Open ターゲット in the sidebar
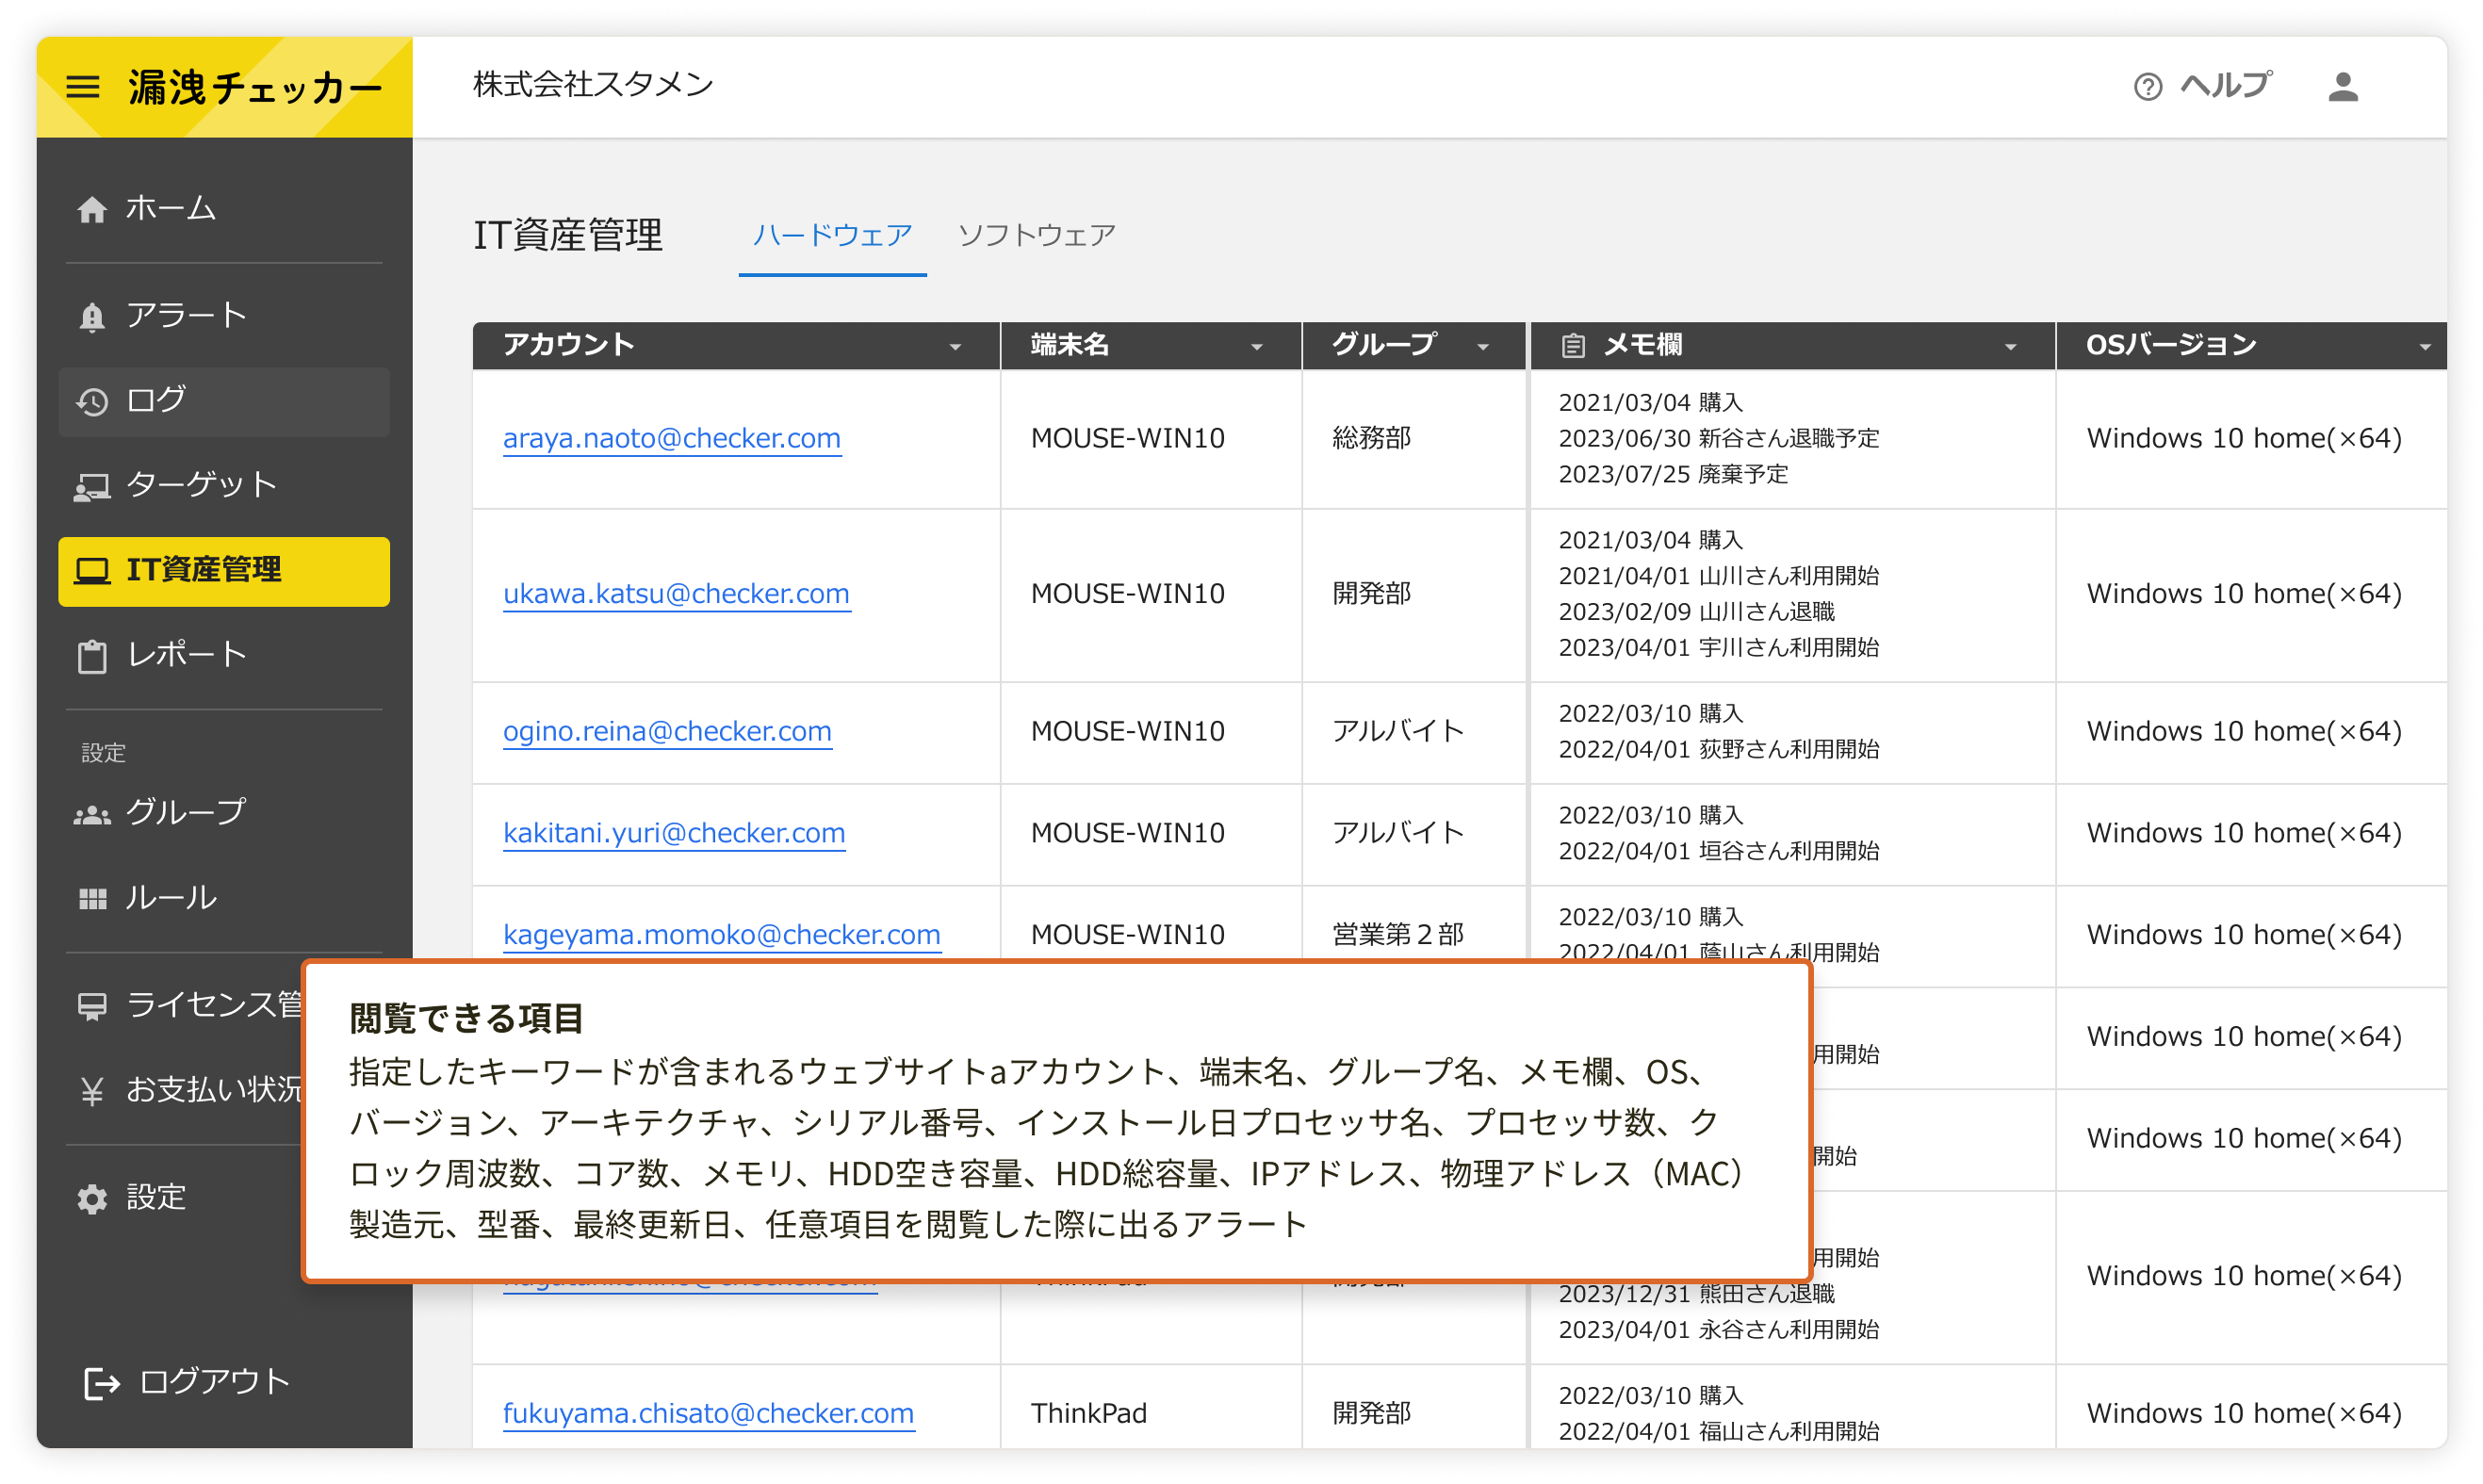This screenshot has width=2483, height=1484. [x=224, y=486]
